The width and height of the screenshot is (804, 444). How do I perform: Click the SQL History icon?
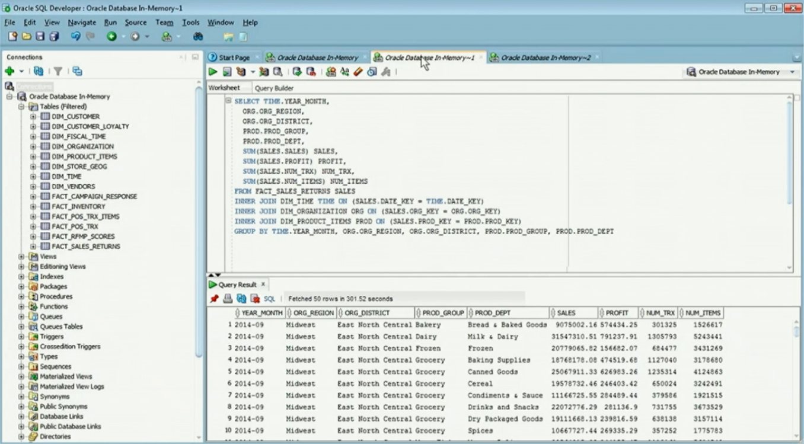point(372,72)
